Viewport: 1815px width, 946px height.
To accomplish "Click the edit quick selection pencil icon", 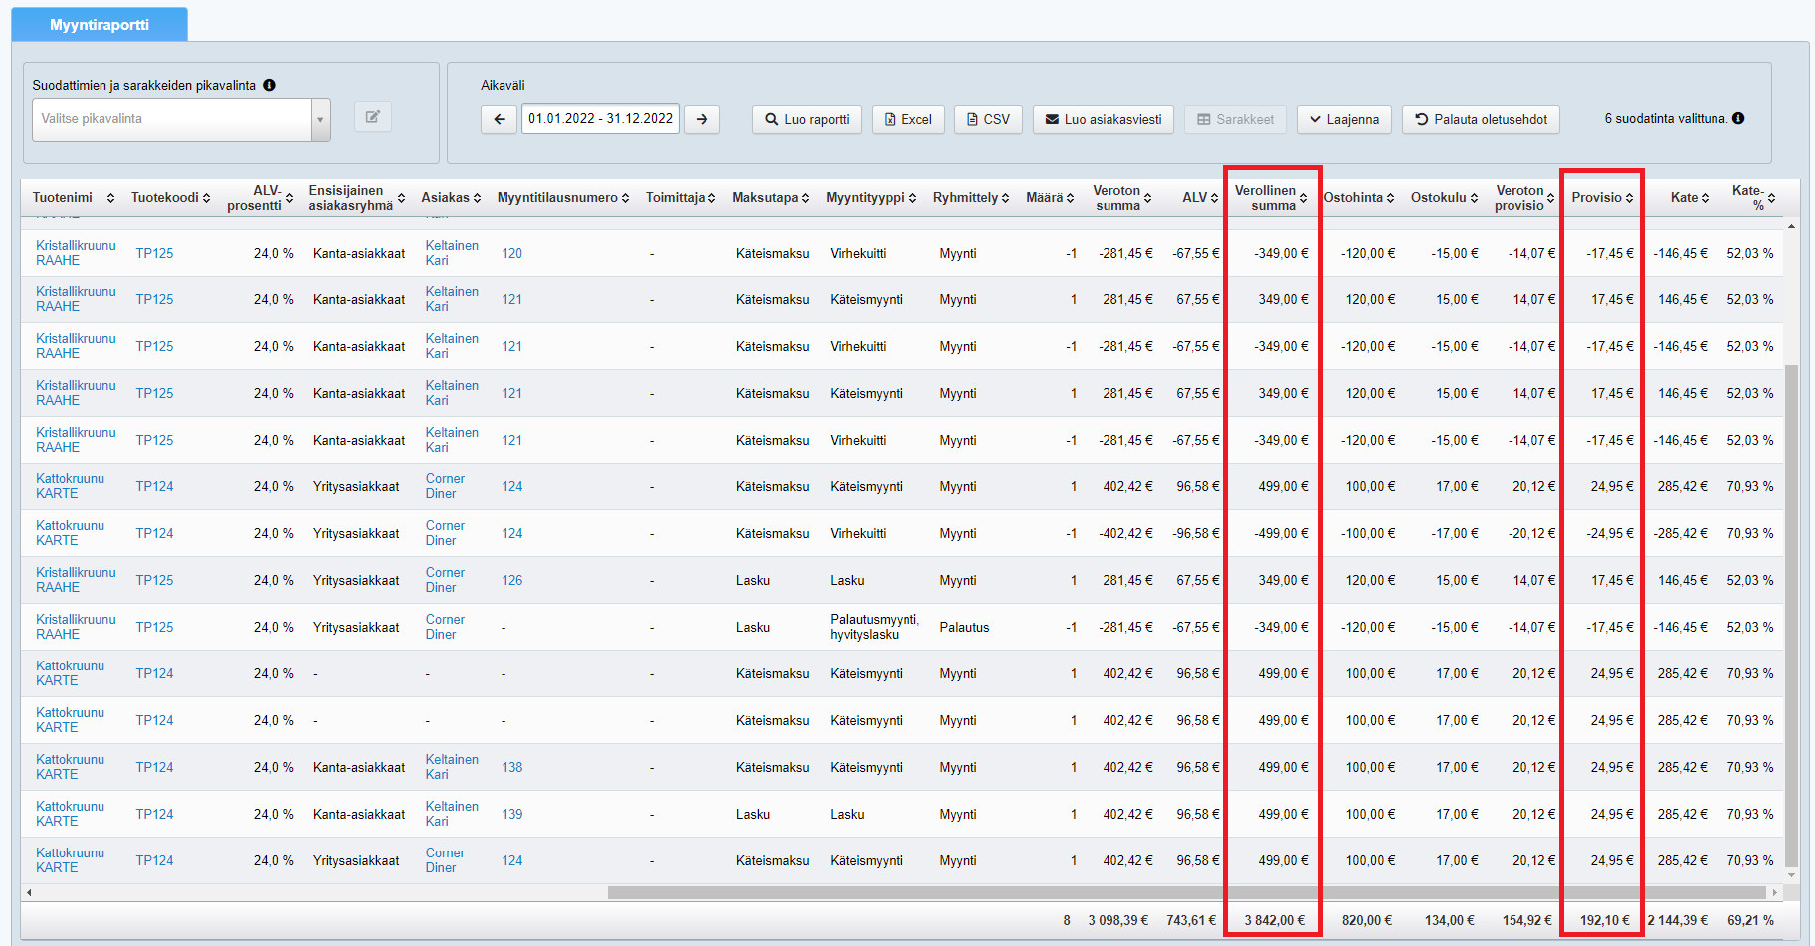I will [x=373, y=117].
